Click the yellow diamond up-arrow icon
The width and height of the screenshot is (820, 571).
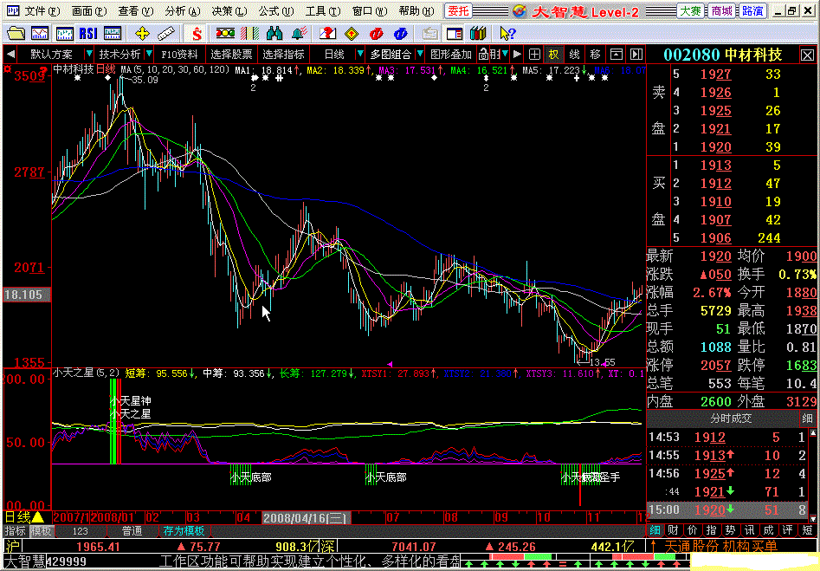(352, 34)
